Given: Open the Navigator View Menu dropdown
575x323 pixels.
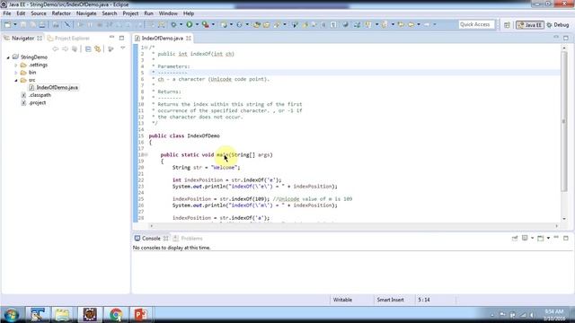Looking at the screenshot, I should pos(123,48).
